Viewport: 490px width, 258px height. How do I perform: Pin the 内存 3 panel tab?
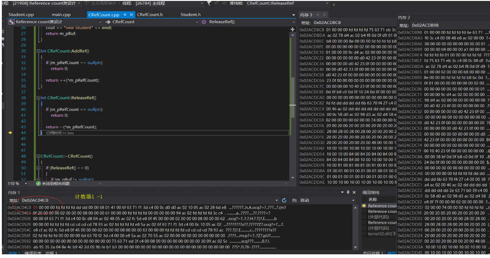(317, 15)
